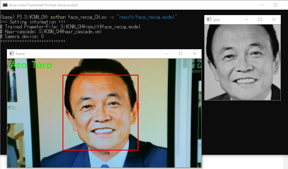
Task: Minimize the frame window
Action: pyautogui.click(x=167, y=54)
